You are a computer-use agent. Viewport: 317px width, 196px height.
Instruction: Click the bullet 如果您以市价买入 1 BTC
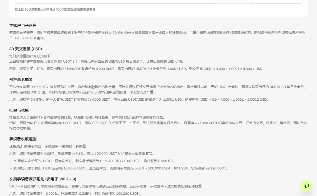point(95,161)
